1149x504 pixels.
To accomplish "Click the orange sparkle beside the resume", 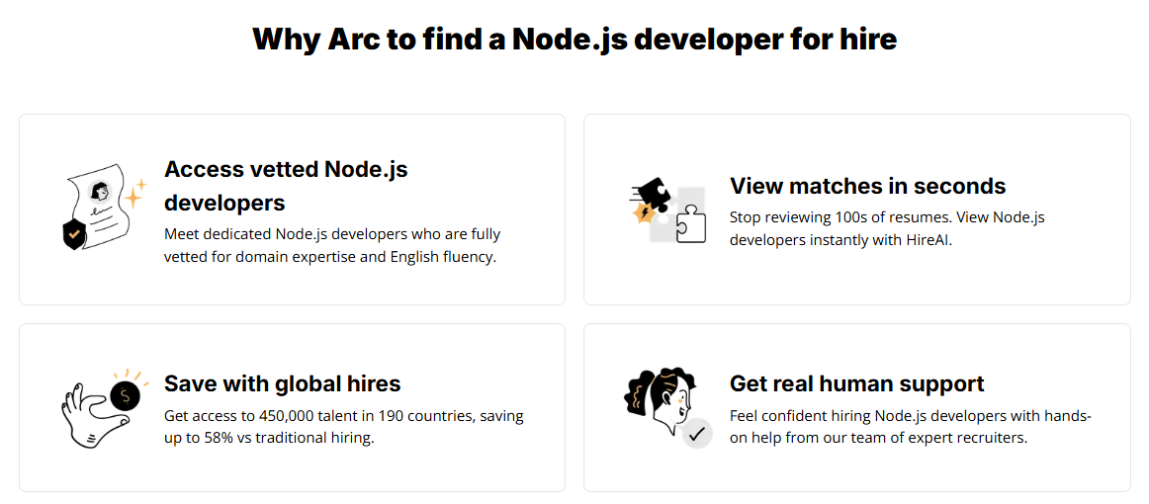I will point(133,192).
